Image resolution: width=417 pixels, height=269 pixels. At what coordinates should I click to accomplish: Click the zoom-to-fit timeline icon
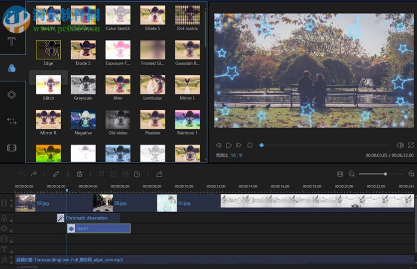(340, 174)
